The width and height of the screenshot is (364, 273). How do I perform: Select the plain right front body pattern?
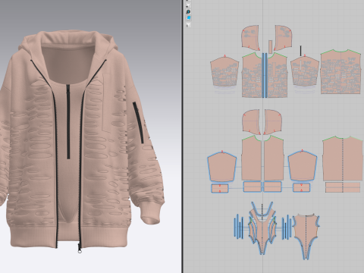(274, 158)
